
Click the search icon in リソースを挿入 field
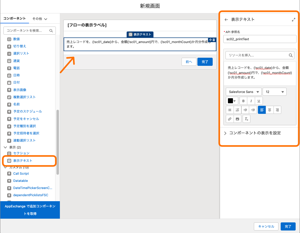290,55
